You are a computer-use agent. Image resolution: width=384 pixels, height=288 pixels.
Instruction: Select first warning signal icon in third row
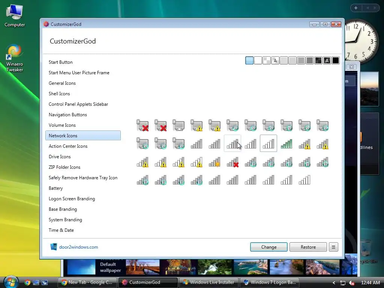[x=142, y=162]
